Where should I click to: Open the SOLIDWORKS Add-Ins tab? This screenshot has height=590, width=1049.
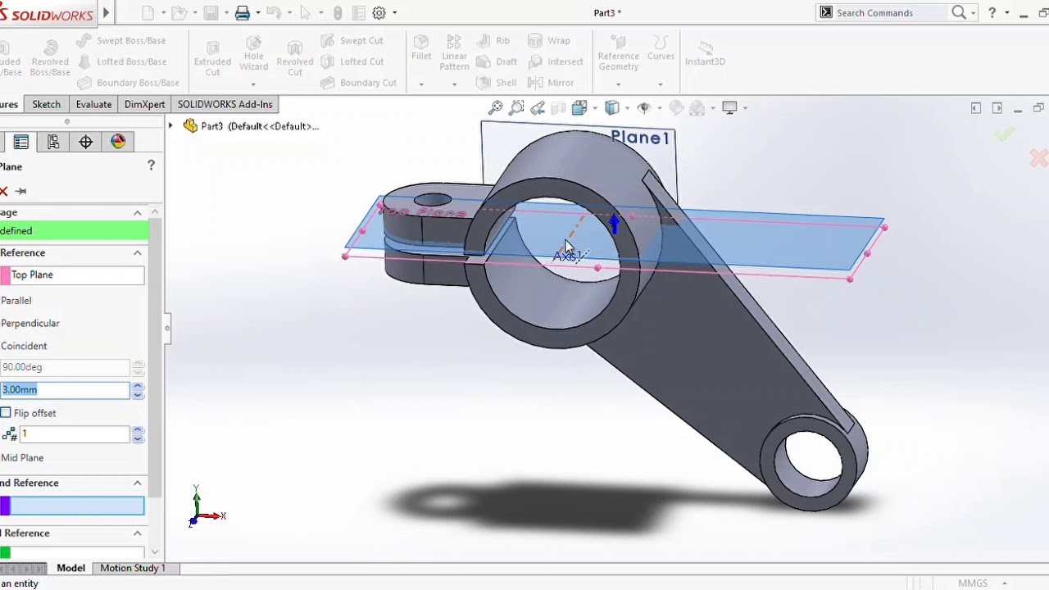tap(225, 104)
